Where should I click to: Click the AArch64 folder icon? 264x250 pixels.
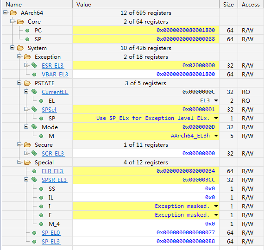13,13
